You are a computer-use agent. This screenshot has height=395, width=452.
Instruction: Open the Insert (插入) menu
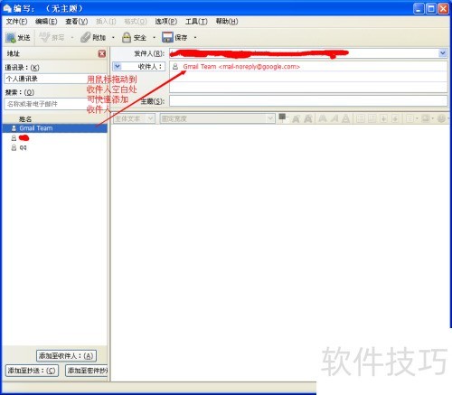click(106, 22)
